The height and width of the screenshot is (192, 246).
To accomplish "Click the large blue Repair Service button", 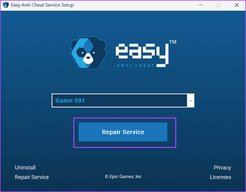I will [x=123, y=132].
